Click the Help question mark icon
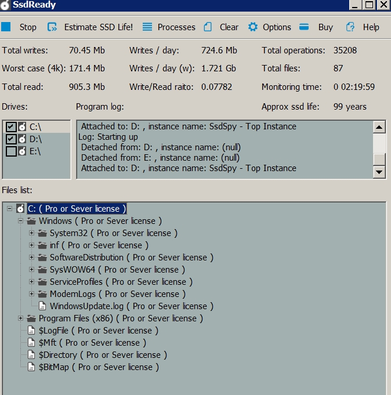This screenshot has width=391, height=395. [350, 27]
